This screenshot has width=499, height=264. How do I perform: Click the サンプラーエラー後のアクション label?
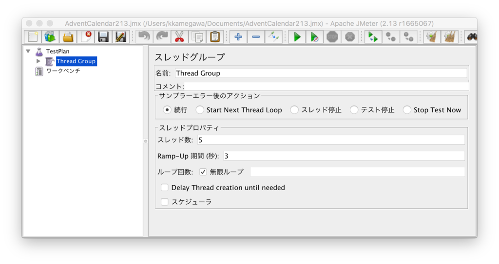coord(210,96)
